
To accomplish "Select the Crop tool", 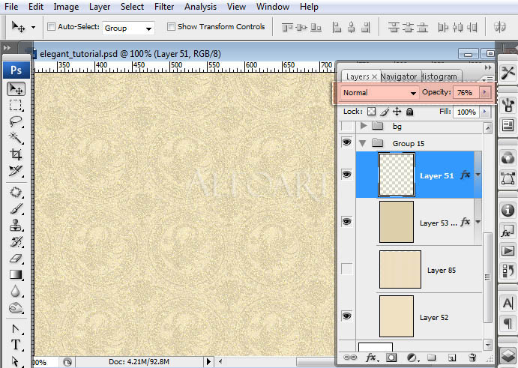I will tap(15, 155).
